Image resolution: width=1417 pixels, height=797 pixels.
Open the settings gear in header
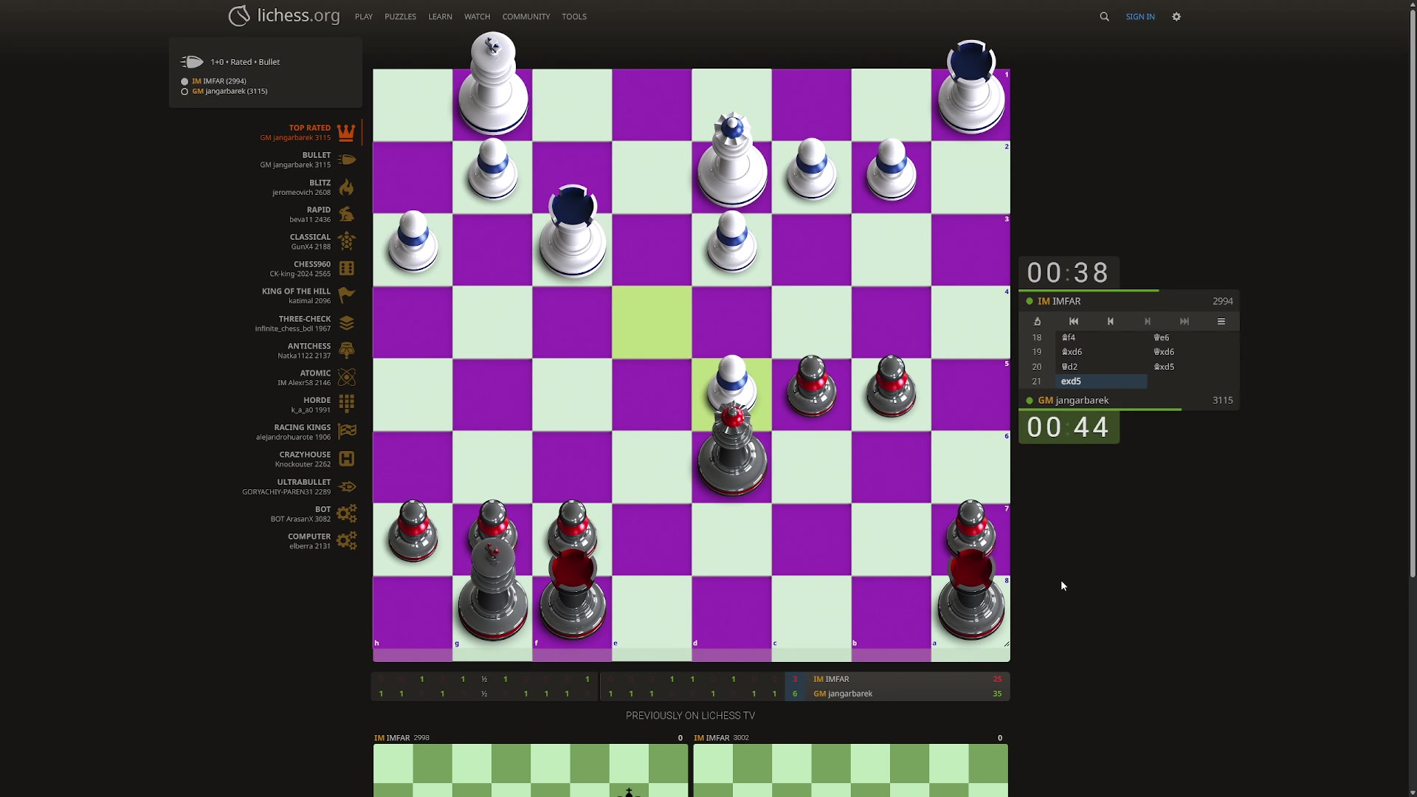[x=1176, y=16]
